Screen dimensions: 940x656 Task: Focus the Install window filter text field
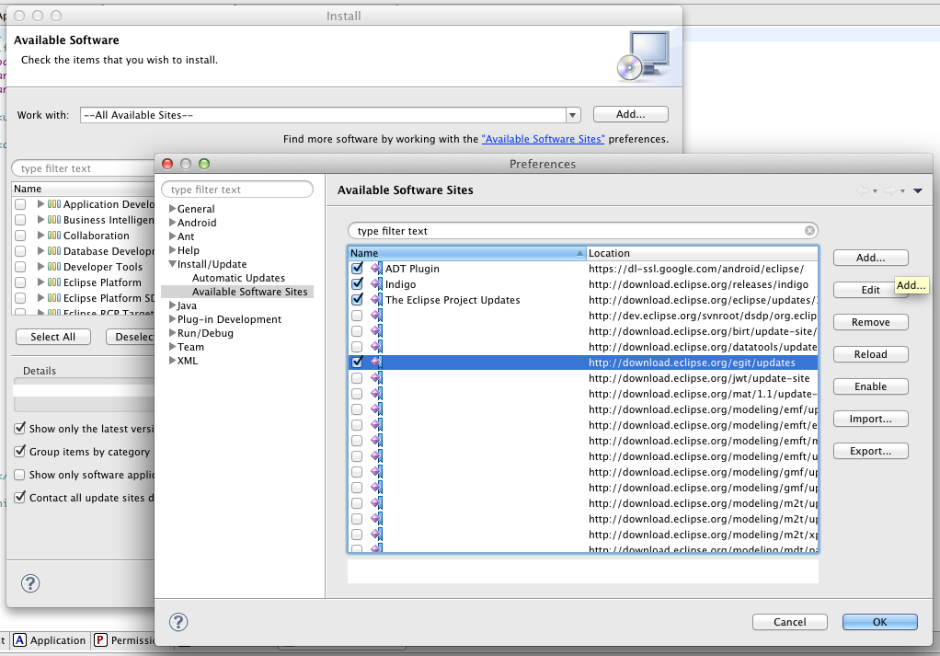pyautogui.click(x=84, y=168)
